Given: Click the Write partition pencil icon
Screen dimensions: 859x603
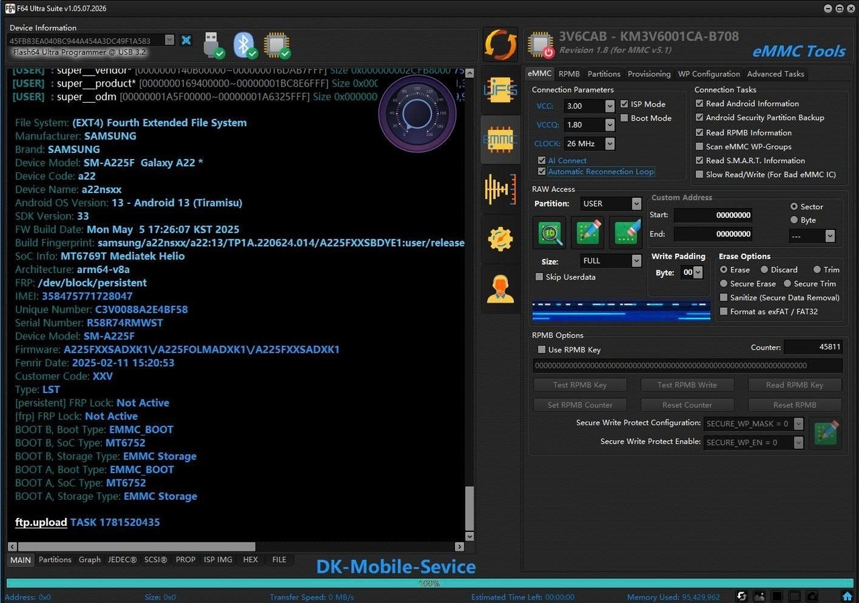Looking at the screenshot, I should [588, 233].
